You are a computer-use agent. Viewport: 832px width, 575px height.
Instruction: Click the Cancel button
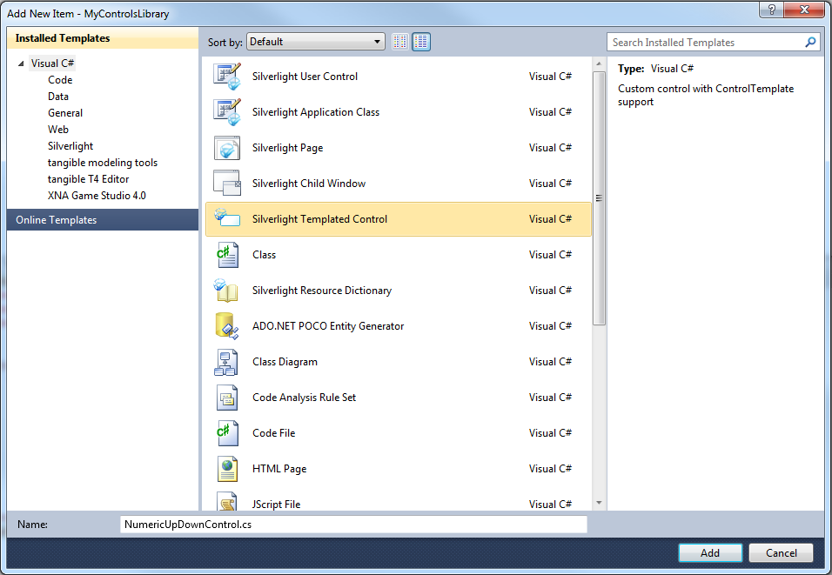click(781, 552)
